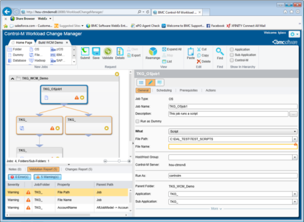Click the Description ellipsis button

(x=294, y=114)
